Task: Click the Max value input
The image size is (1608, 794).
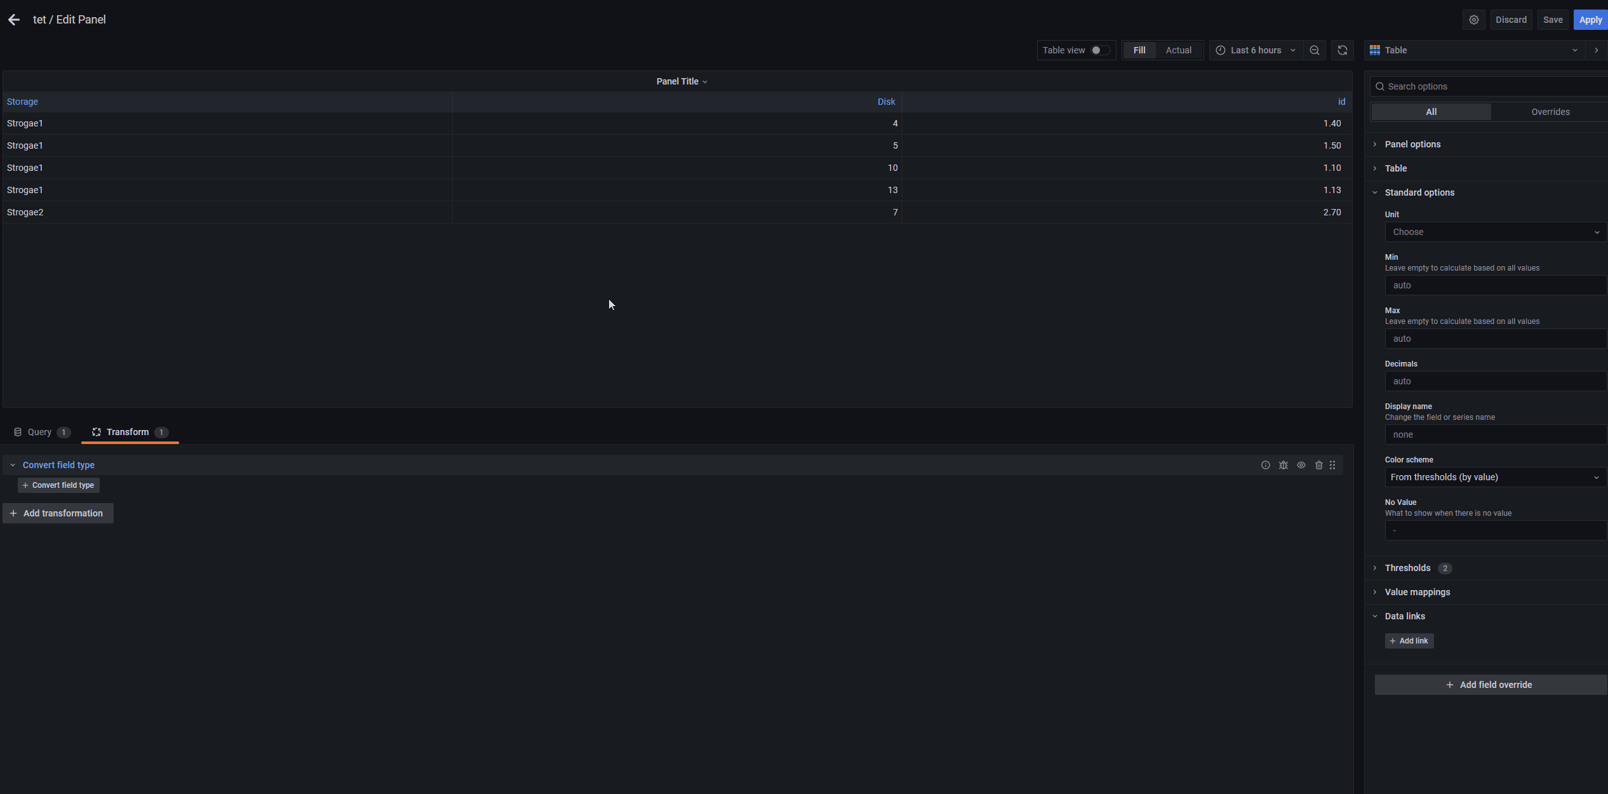Action: 1495,339
